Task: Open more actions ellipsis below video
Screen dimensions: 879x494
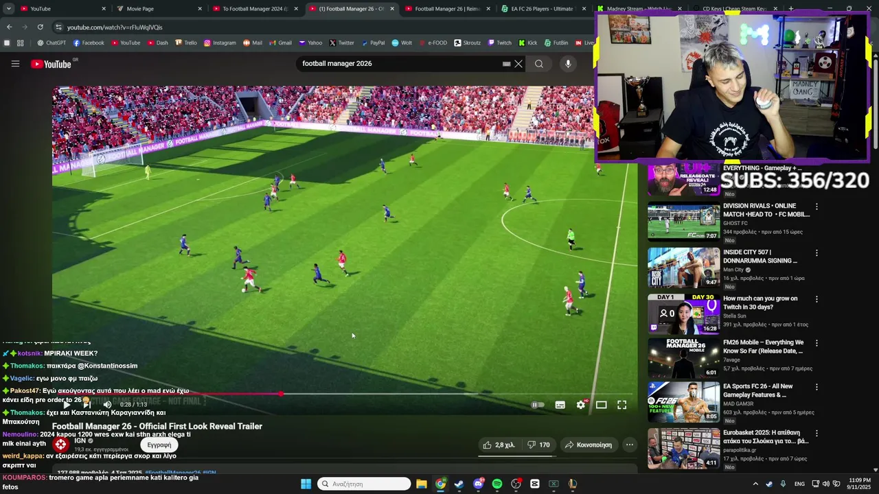Action: coord(630,445)
